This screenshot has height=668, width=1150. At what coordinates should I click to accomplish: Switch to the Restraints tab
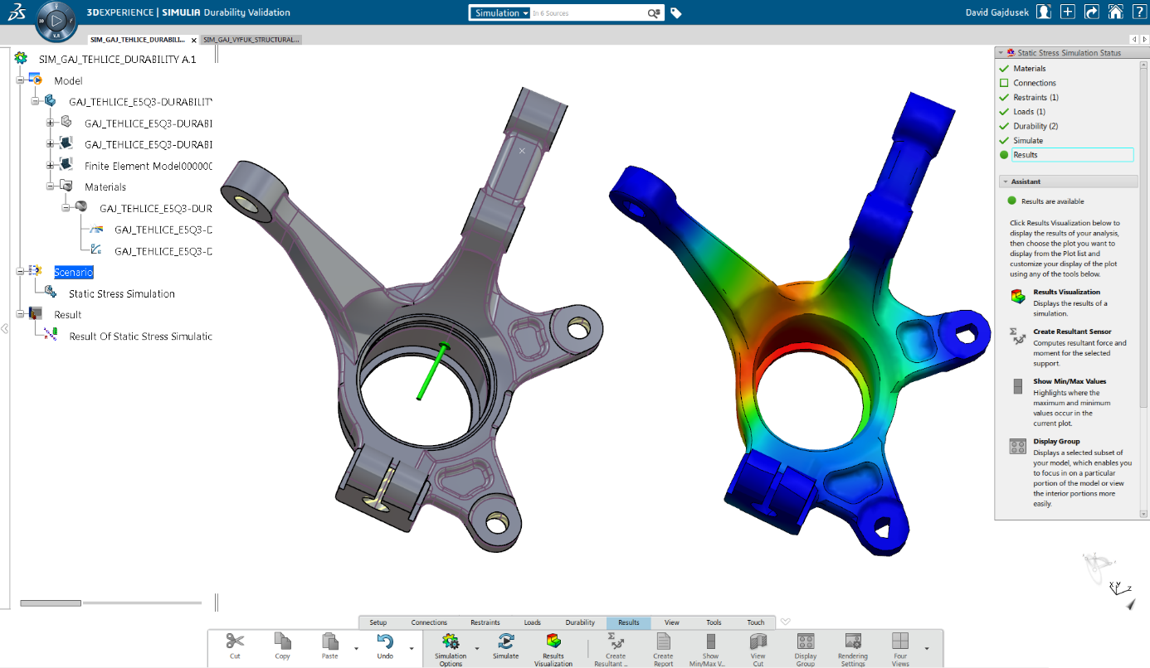pyautogui.click(x=485, y=622)
